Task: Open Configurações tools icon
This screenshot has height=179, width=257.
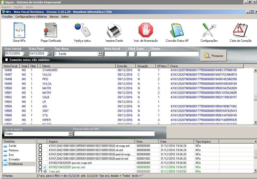Action: [209, 30]
